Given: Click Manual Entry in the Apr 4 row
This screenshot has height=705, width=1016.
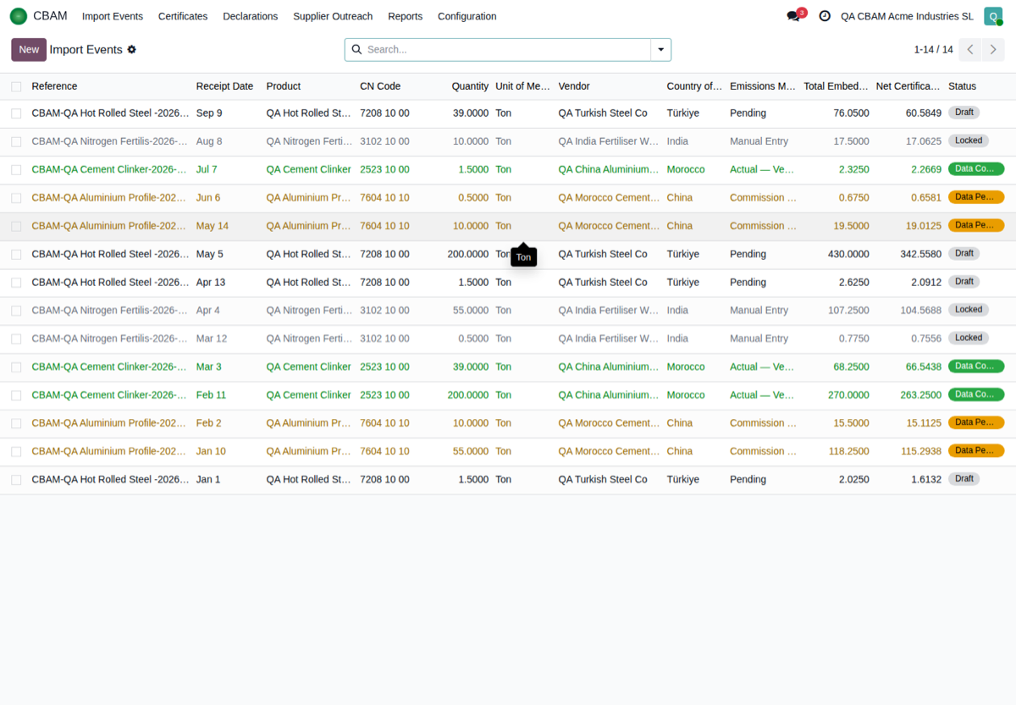Looking at the screenshot, I should pyautogui.click(x=759, y=311).
